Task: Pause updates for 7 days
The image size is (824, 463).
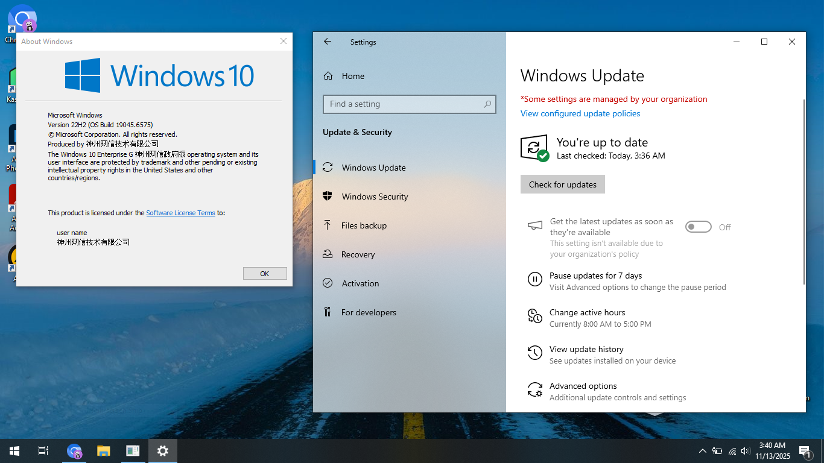Action: pos(627,281)
